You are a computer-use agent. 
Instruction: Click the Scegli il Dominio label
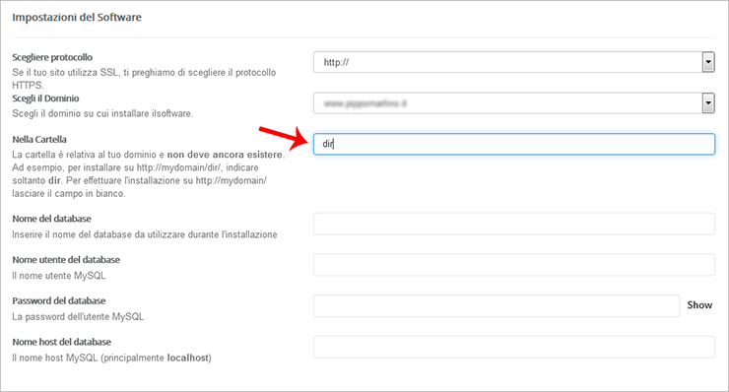[45, 98]
